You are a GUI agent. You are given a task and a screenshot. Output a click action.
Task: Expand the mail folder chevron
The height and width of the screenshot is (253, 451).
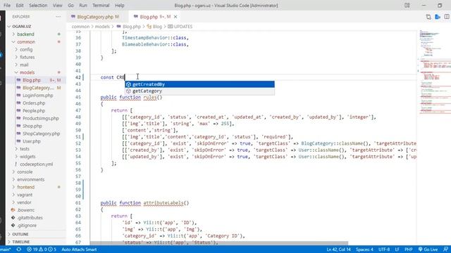coord(16,65)
